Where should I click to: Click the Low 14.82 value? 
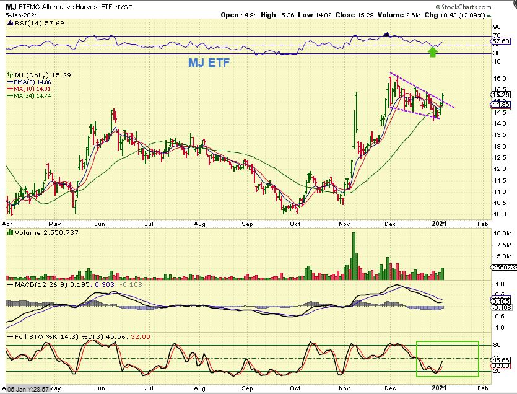(315, 15)
